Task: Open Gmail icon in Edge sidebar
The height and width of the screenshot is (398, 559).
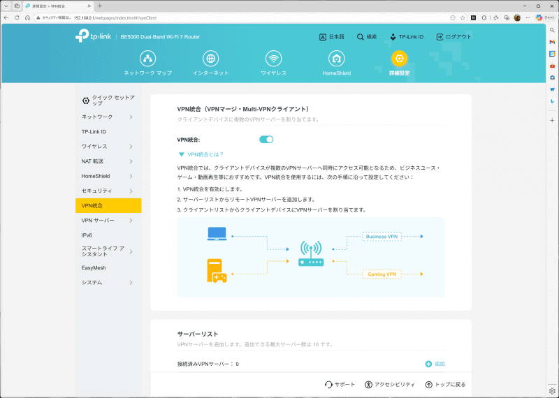Action: [x=552, y=42]
